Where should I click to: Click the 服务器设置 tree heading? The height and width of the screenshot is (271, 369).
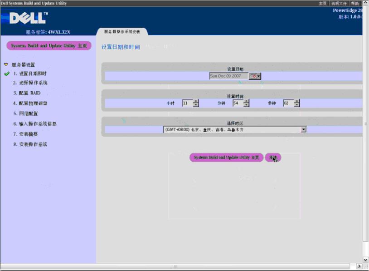tap(23, 64)
